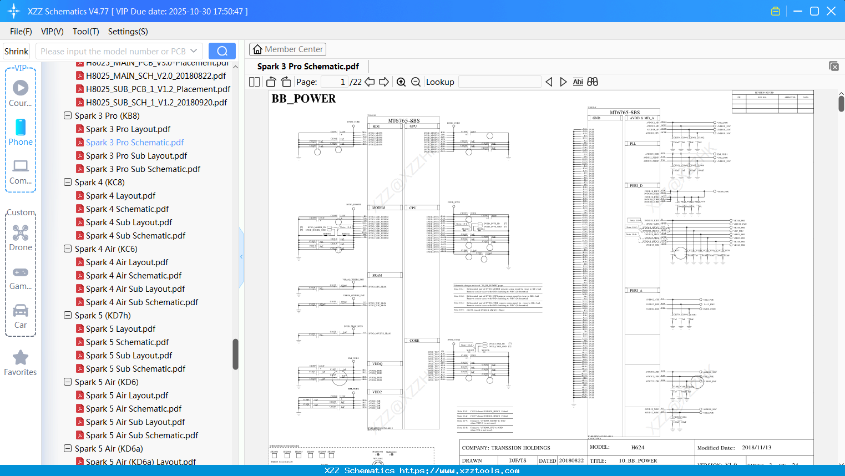
Task: Collapse the Spark 5 Air (KD6a) node
Action: point(67,448)
